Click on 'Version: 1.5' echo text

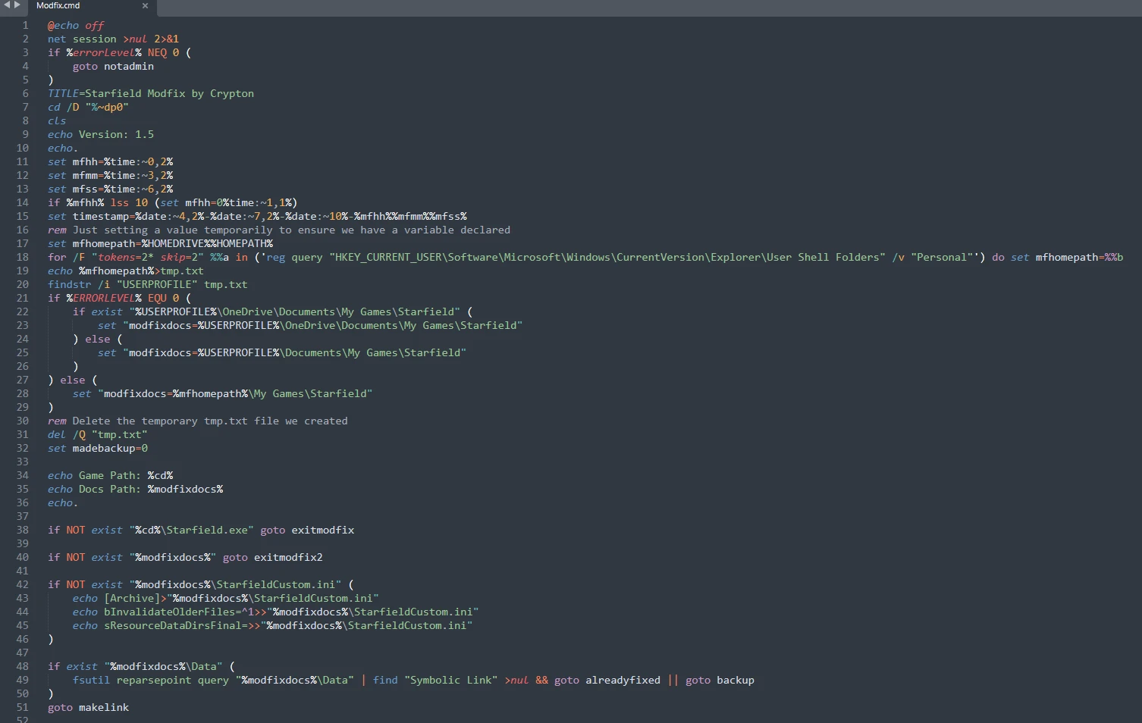[x=116, y=135]
